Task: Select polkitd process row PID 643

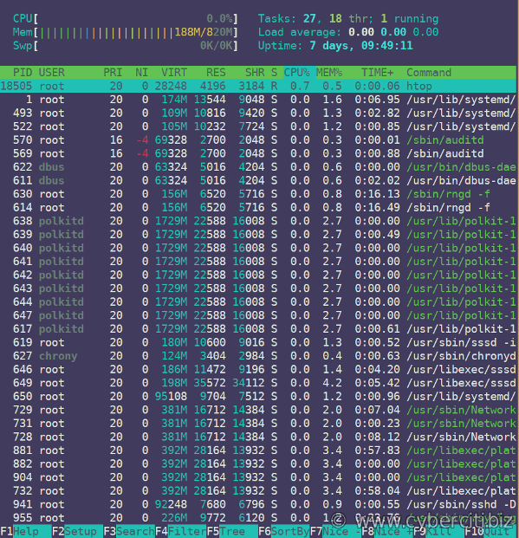Action: coord(258,288)
